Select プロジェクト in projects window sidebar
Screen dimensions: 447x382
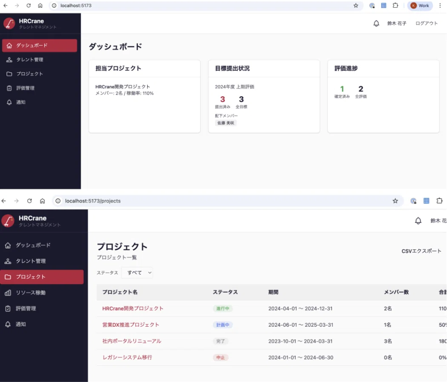42,277
